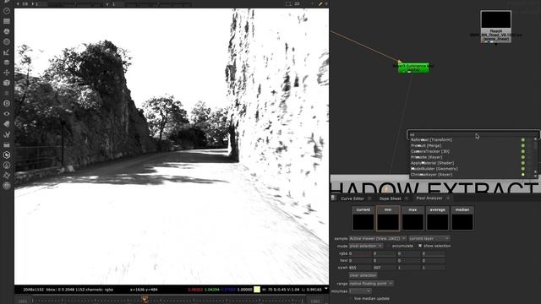Open the Color nodes menu icon
This screenshot has width=541, height=304.
coord(7,31)
